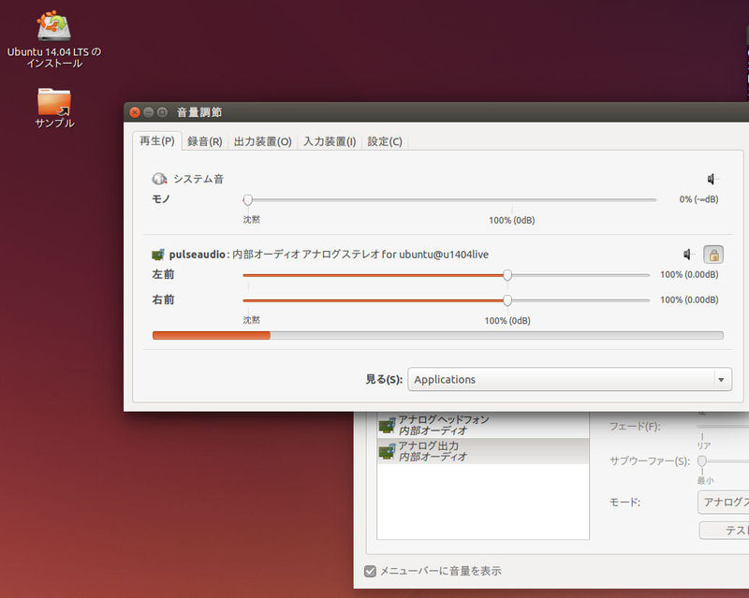Open the サンプル folder on desktop

pyautogui.click(x=54, y=101)
